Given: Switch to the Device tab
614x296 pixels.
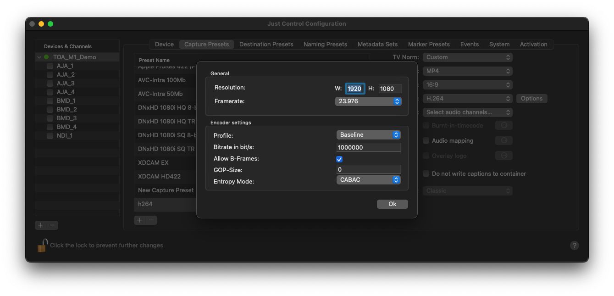Looking at the screenshot, I should click(164, 45).
